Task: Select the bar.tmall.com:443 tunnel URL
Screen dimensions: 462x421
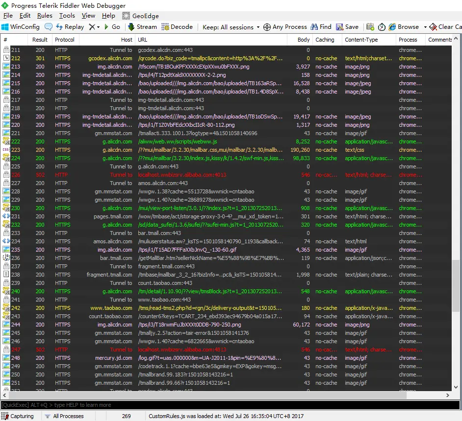Action: [x=159, y=233]
